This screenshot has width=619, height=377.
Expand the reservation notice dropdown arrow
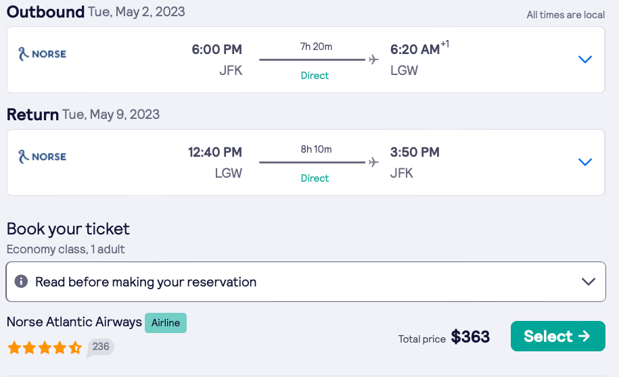pyautogui.click(x=589, y=282)
